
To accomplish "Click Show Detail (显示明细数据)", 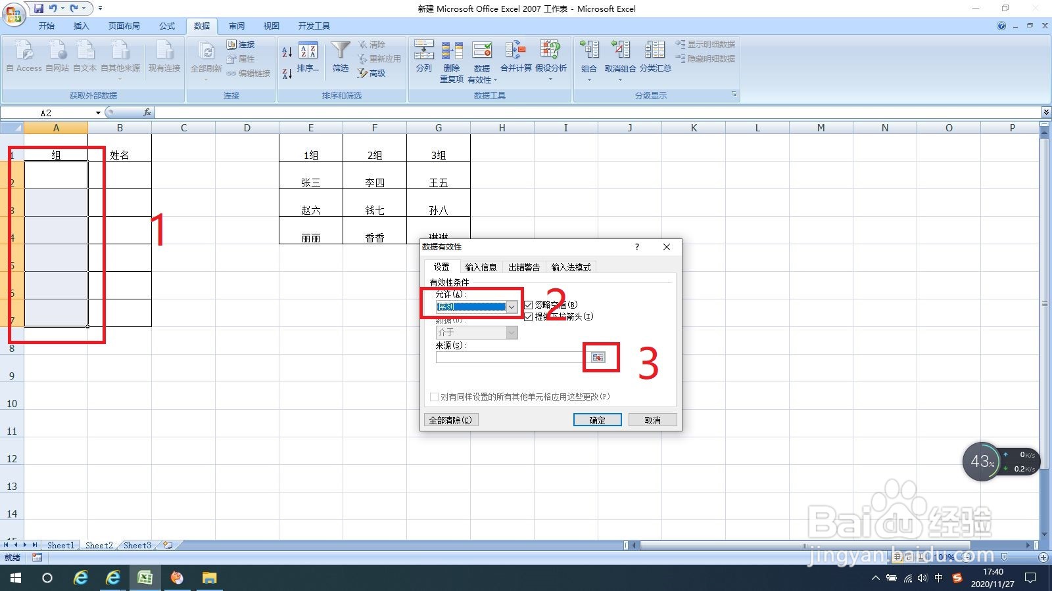I will [705, 44].
